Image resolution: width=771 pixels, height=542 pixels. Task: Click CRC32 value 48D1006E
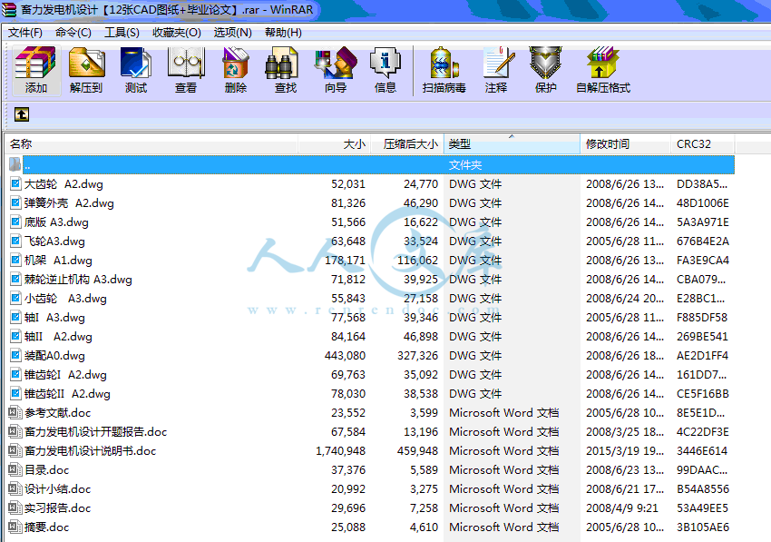pyautogui.click(x=703, y=202)
